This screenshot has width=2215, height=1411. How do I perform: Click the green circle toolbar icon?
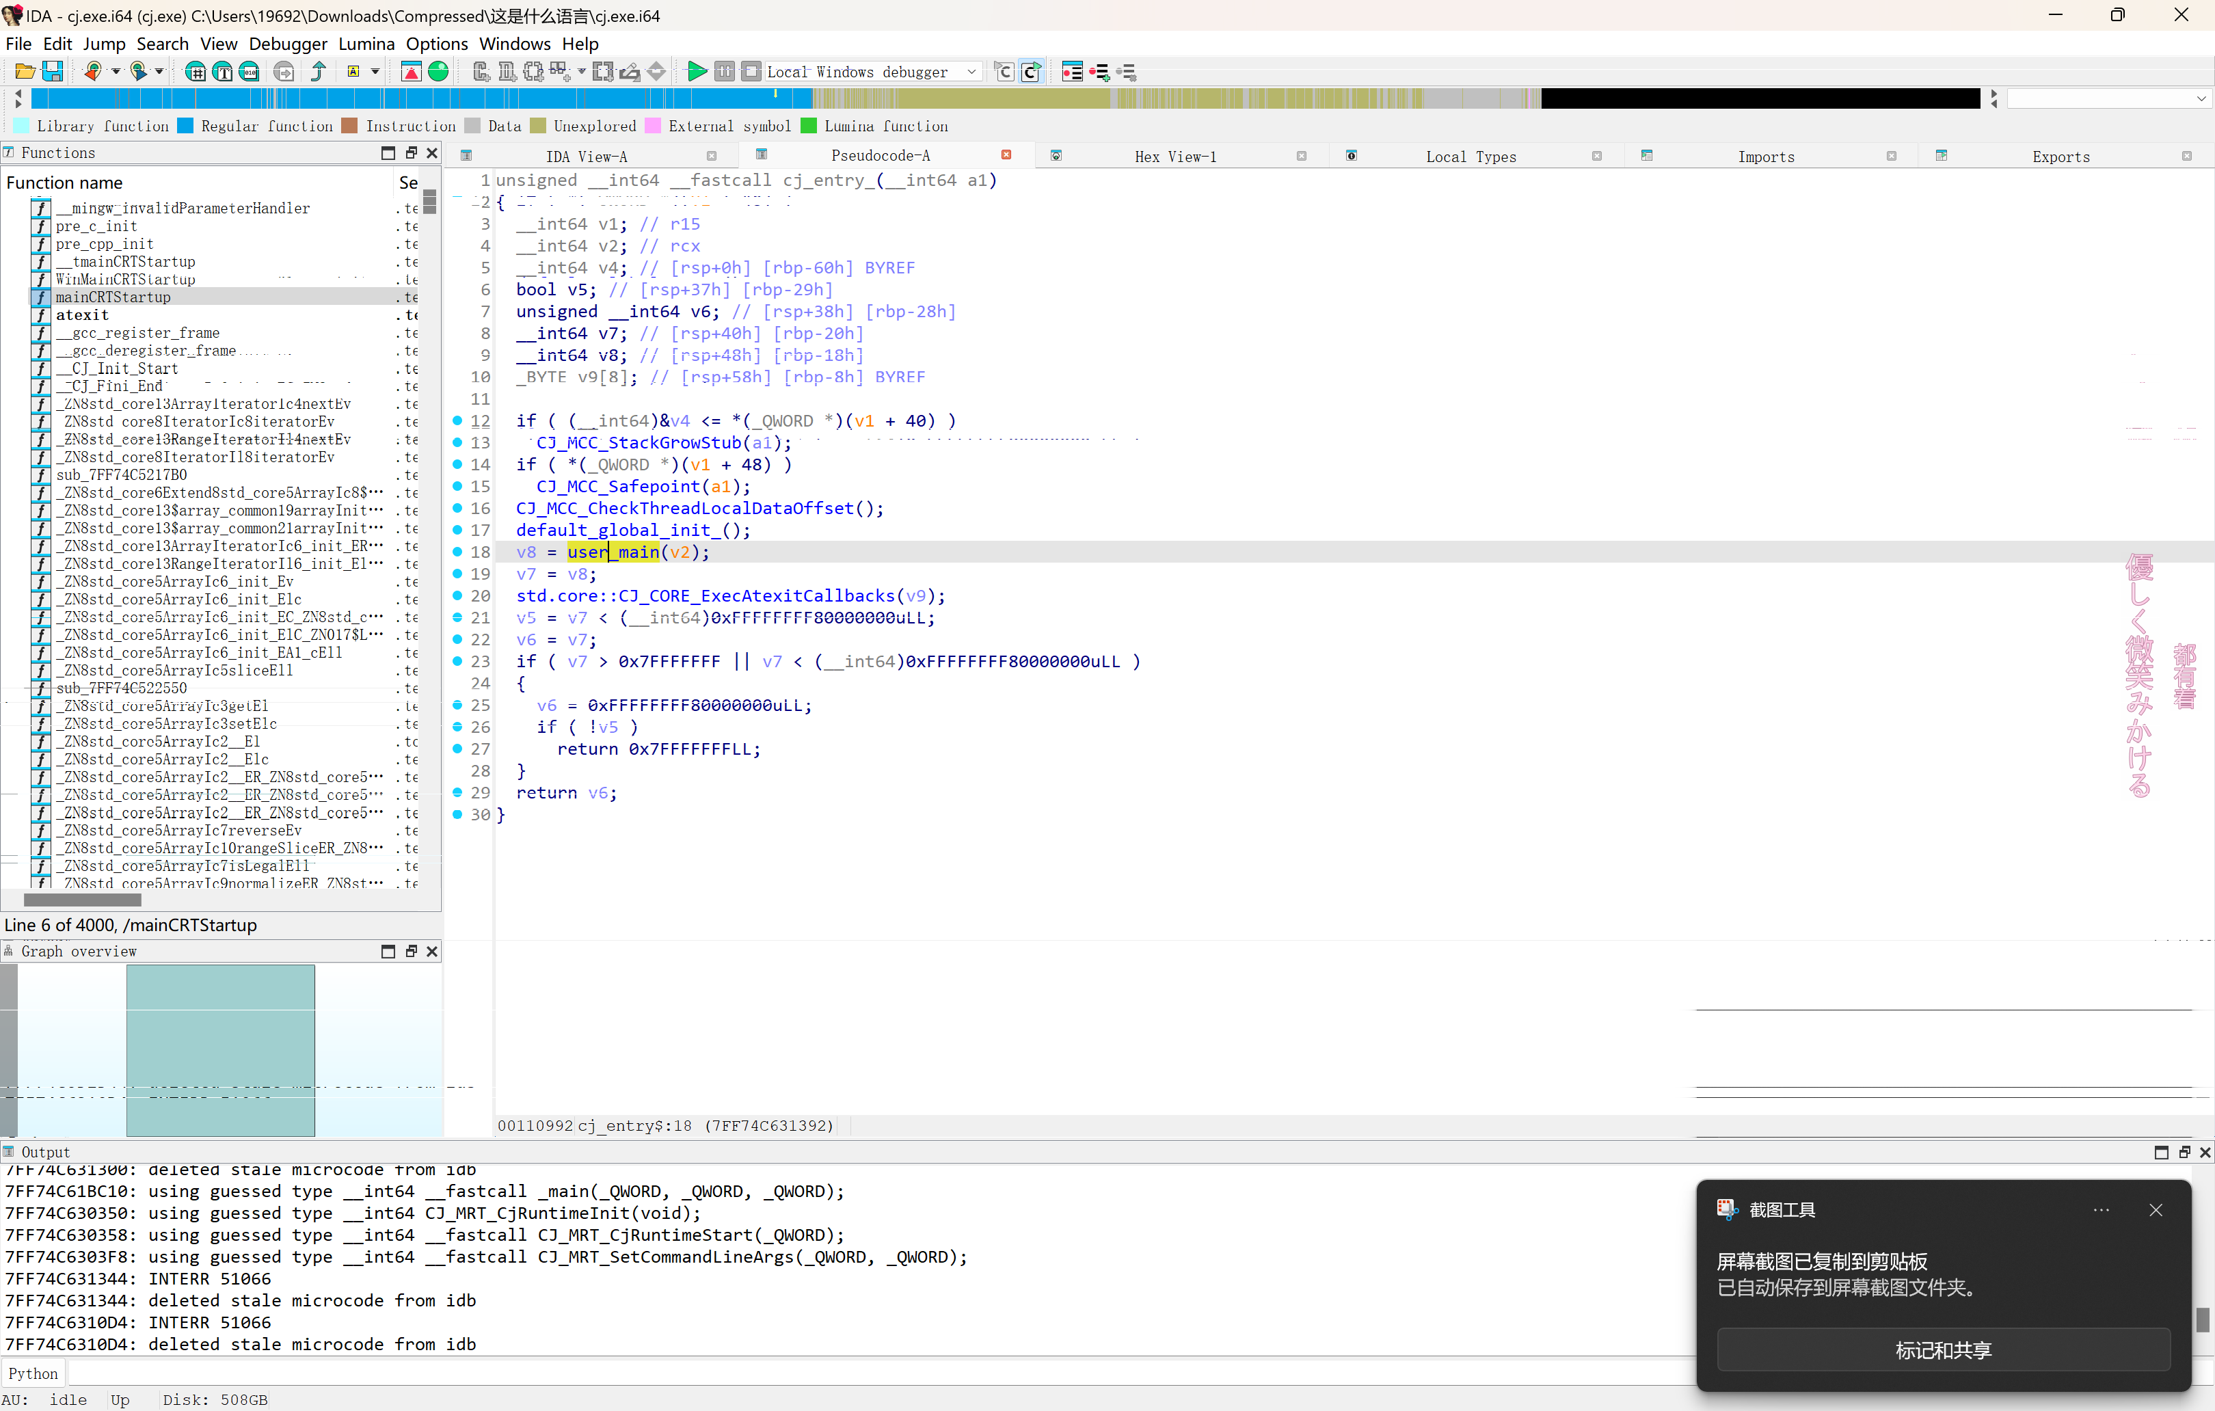pyautogui.click(x=439, y=72)
